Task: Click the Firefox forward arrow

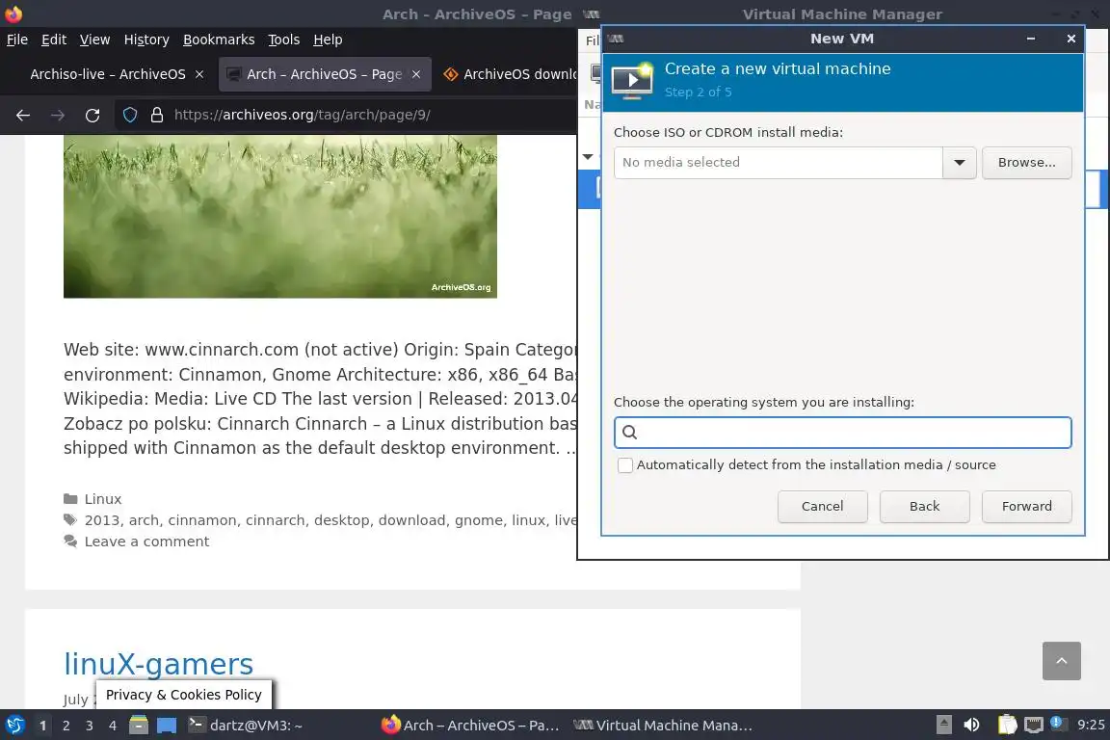Action: click(x=58, y=116)
